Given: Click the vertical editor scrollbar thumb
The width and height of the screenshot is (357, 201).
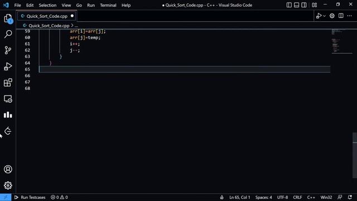Looking at the screenshot, I should [355, 155].
